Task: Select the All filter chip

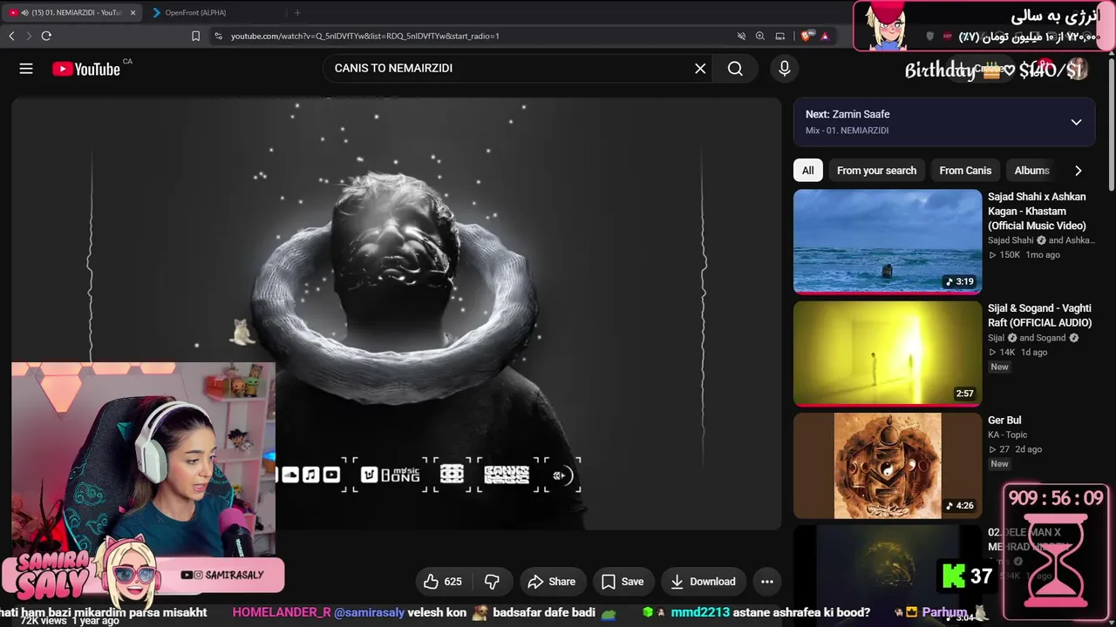Action: [808, 171]
